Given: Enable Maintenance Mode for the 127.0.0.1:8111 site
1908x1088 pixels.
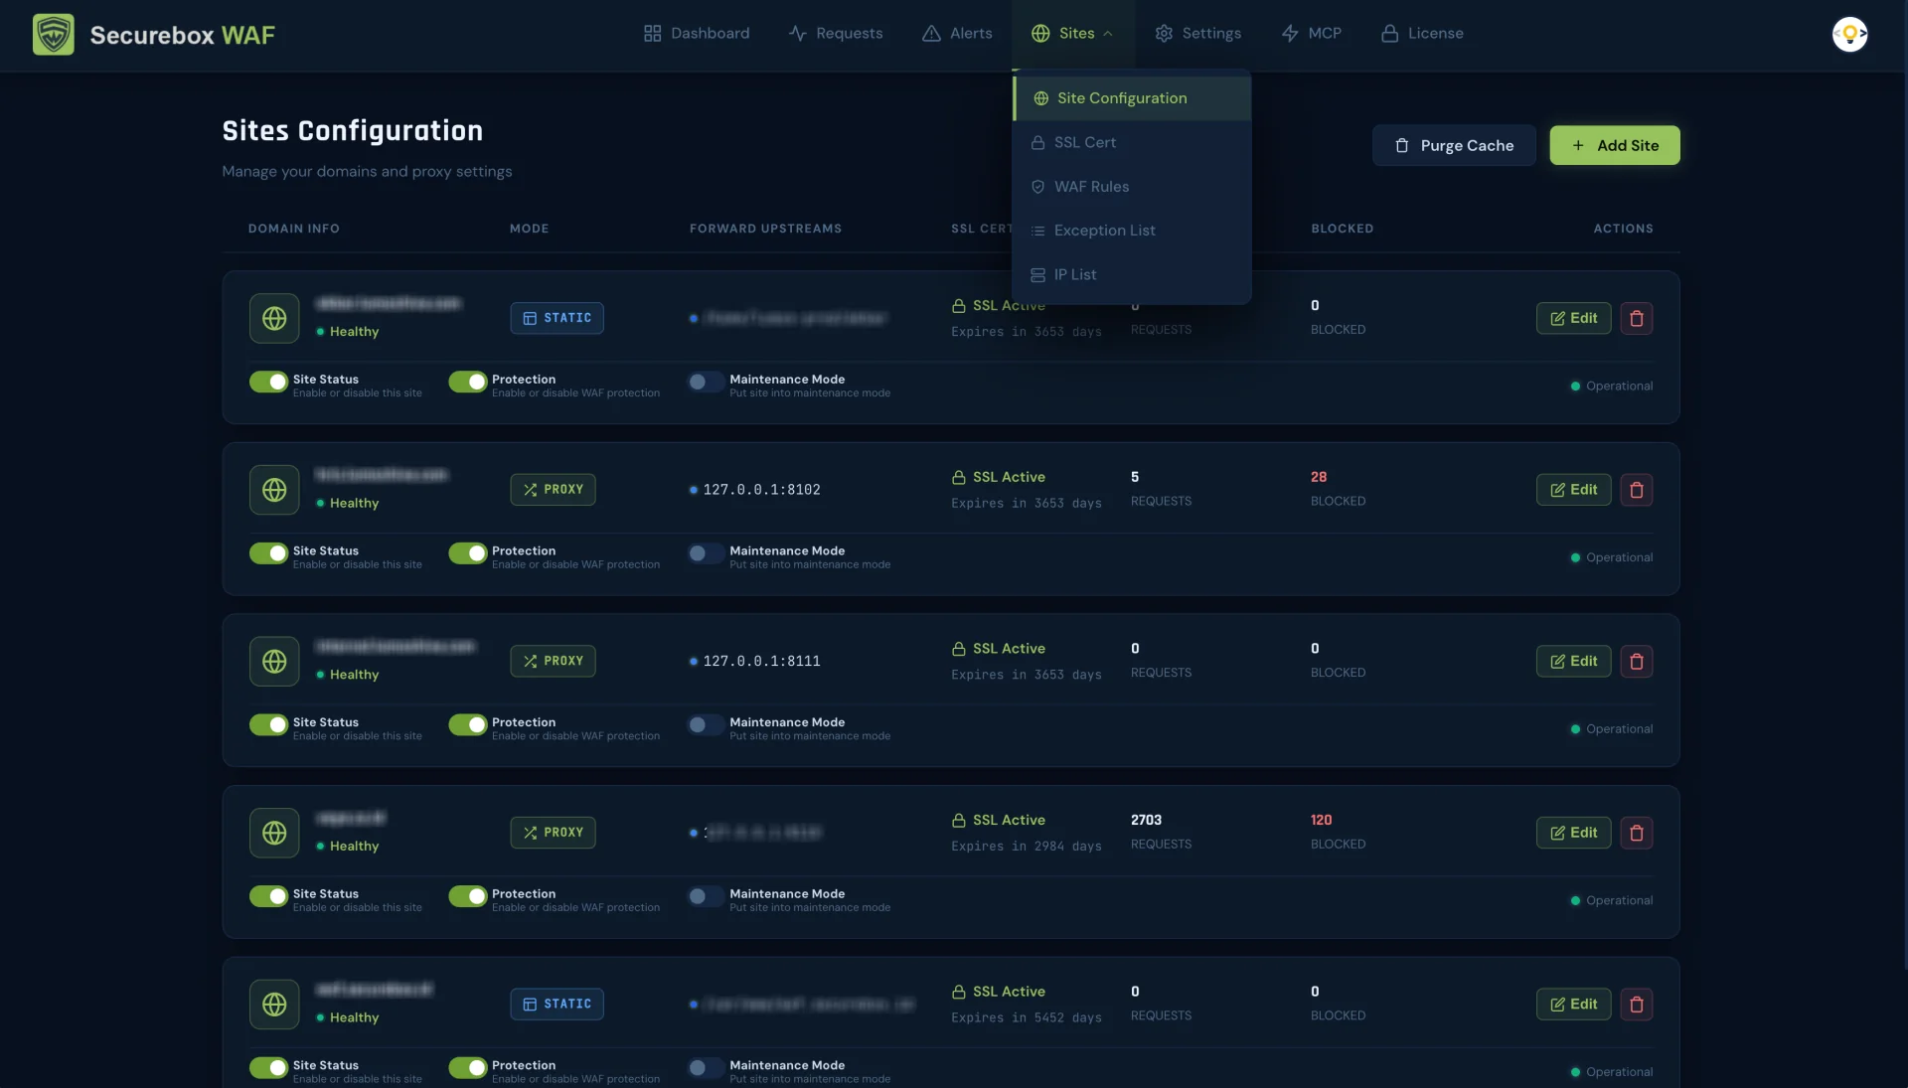Looking at the screenshot, I should [706, 725].
